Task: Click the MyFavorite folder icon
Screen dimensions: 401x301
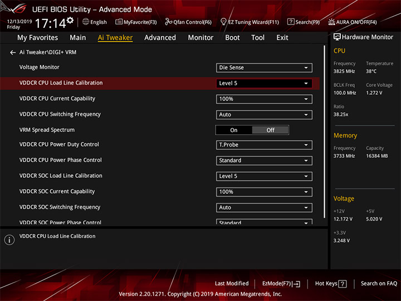Action: pos(119,22)
